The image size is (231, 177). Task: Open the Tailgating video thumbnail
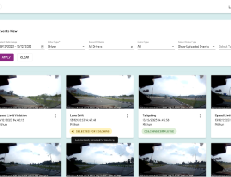pyautogui.click(x=172, y=92)
